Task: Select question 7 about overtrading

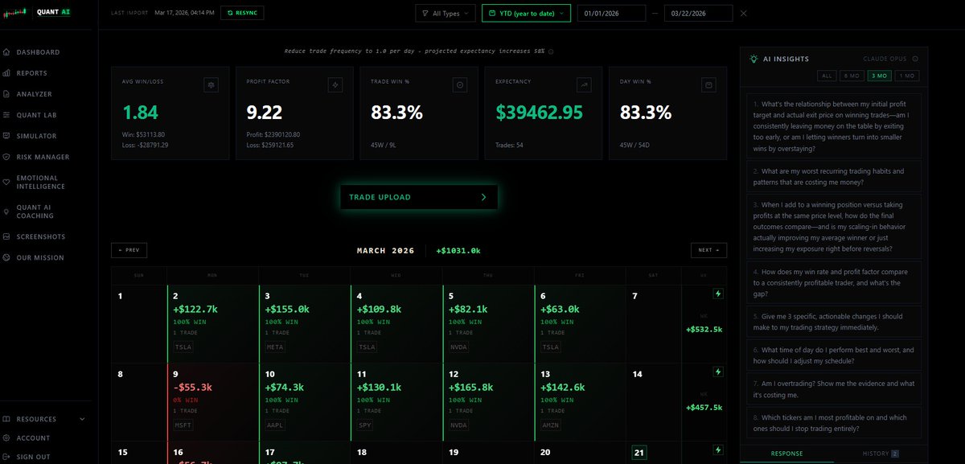Action: pyautogui.click(x=833, y=389)
